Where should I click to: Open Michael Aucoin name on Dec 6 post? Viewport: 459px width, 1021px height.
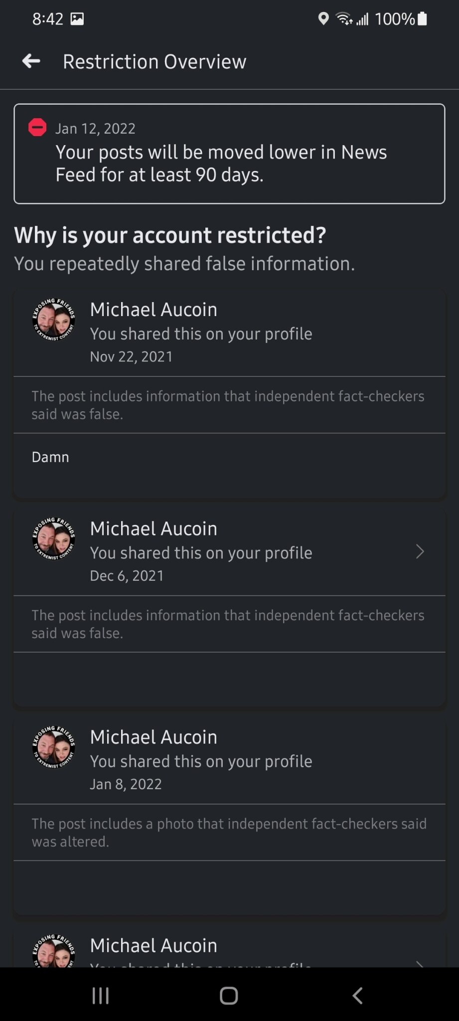153,528
